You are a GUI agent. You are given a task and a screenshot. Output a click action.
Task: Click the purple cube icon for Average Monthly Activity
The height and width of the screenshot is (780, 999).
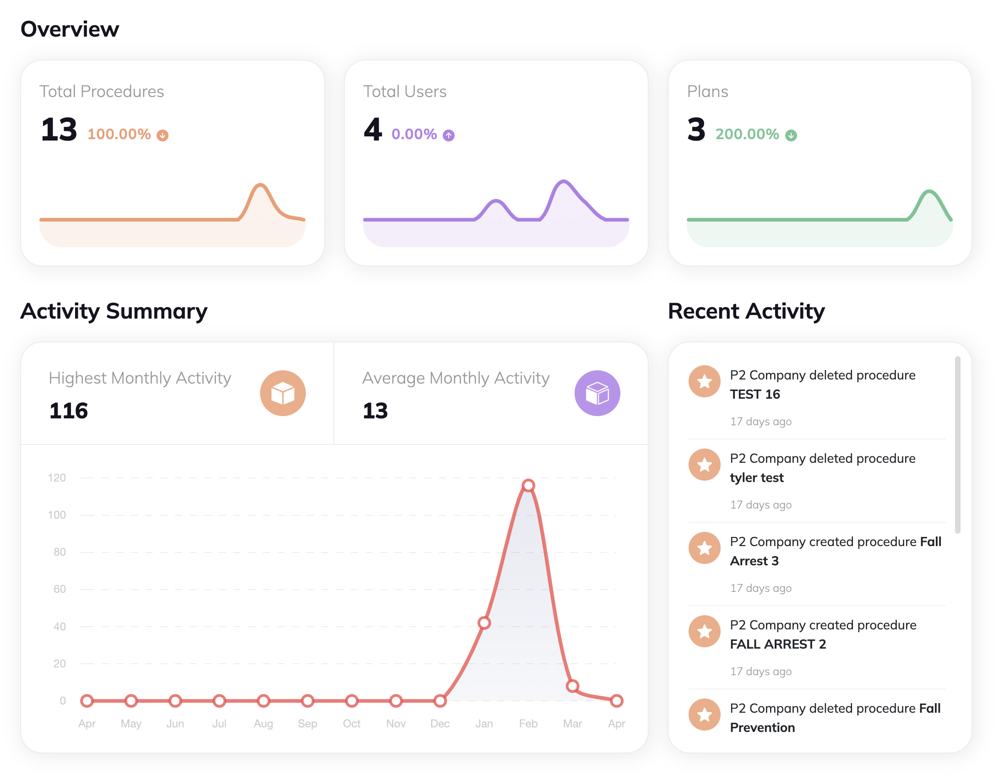[x=597, y=393]
